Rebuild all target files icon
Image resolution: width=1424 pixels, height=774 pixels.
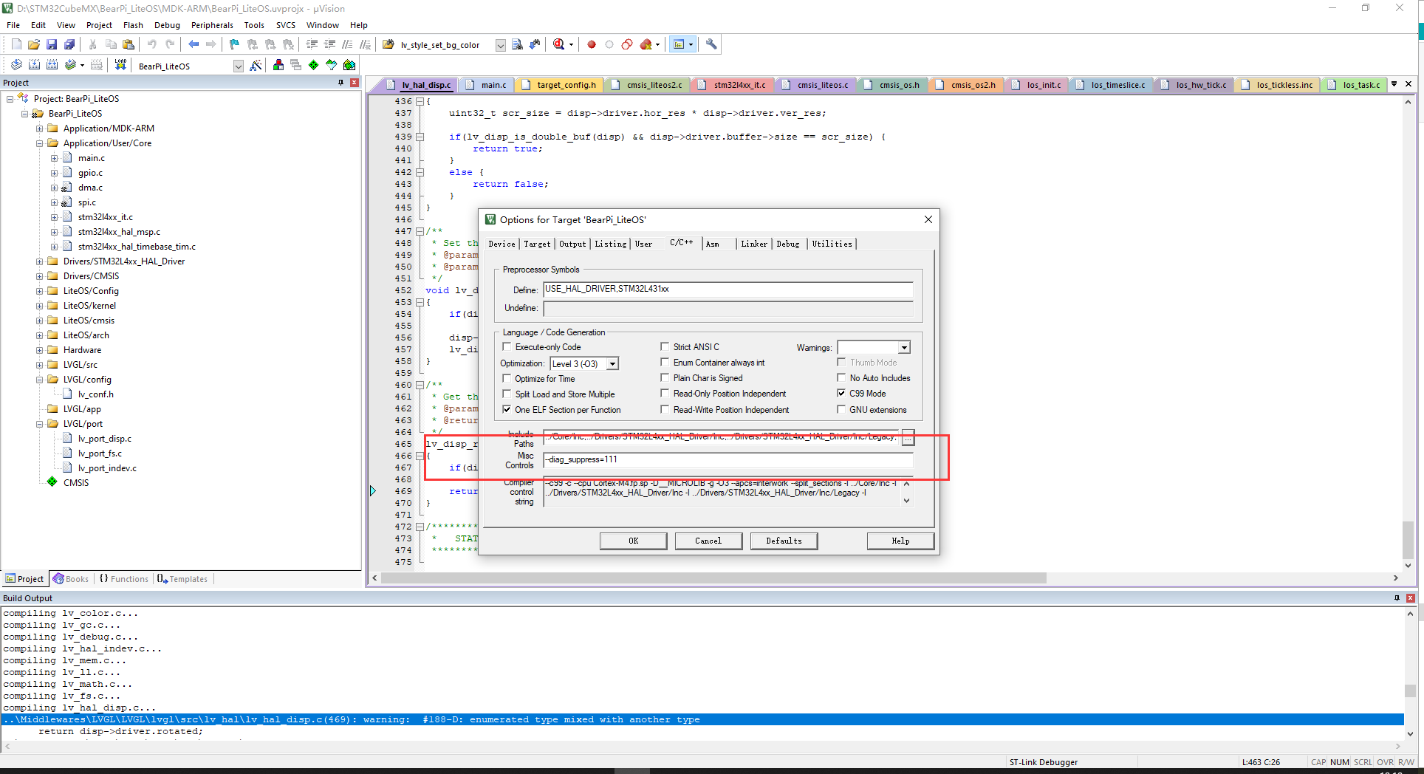pos(52,65)
